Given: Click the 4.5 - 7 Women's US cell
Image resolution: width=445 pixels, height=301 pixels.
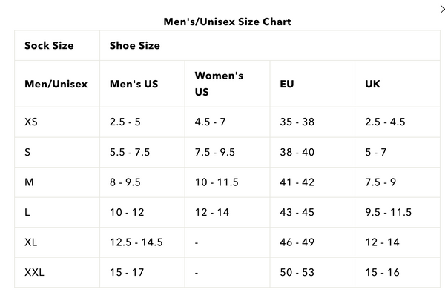Looking at the screenshot, I should click(210, 122).
